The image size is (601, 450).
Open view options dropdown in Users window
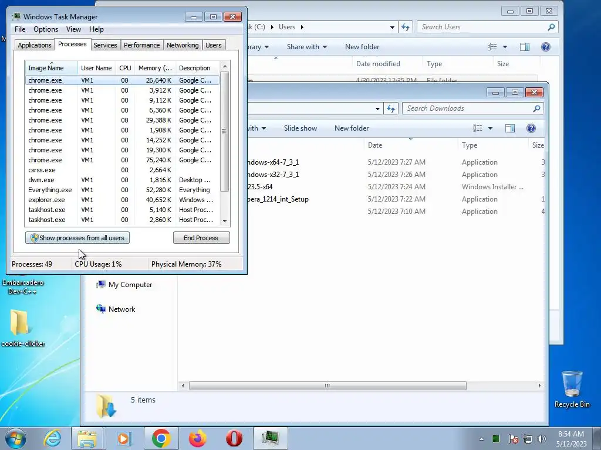tap(505, 47)
